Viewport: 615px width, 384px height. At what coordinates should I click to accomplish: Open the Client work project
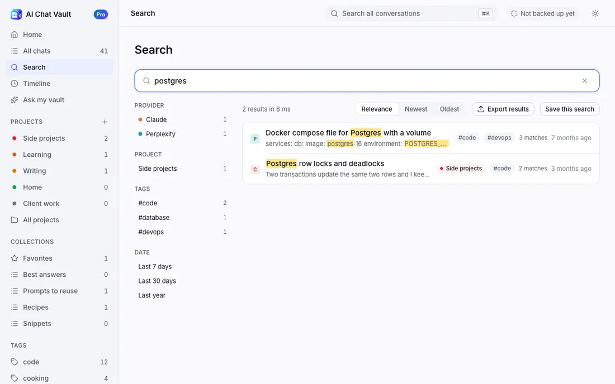[59, 204]
